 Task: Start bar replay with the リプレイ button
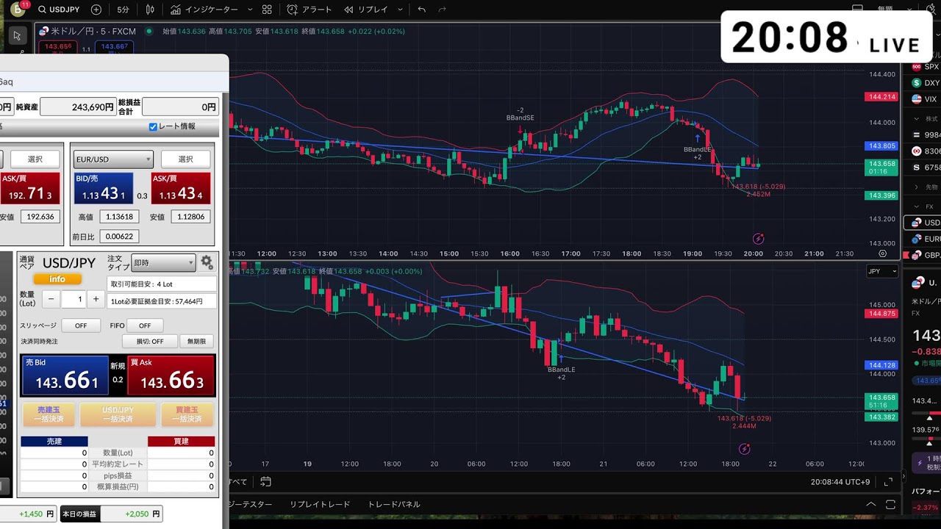click(366, 10)
